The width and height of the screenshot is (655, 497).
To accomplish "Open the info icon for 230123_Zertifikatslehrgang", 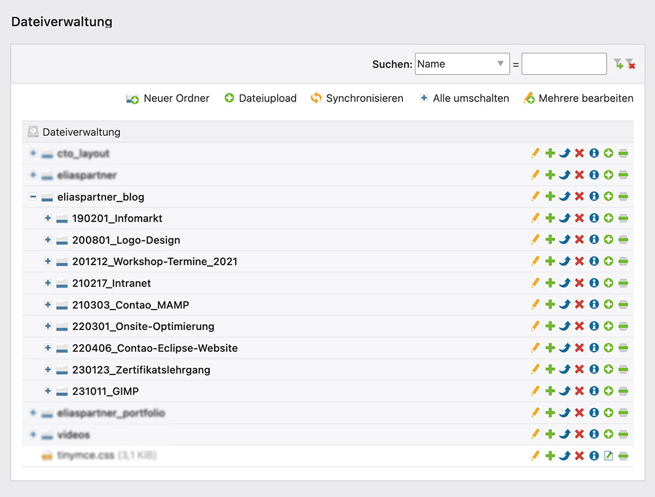I will click(x=594, y=369).
